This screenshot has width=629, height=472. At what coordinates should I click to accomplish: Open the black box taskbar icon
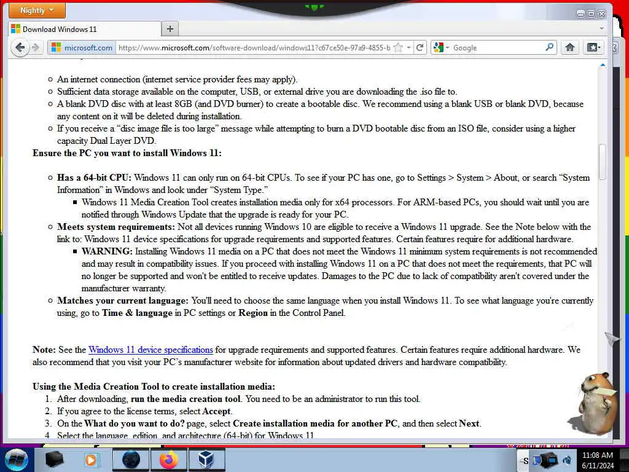54,460
